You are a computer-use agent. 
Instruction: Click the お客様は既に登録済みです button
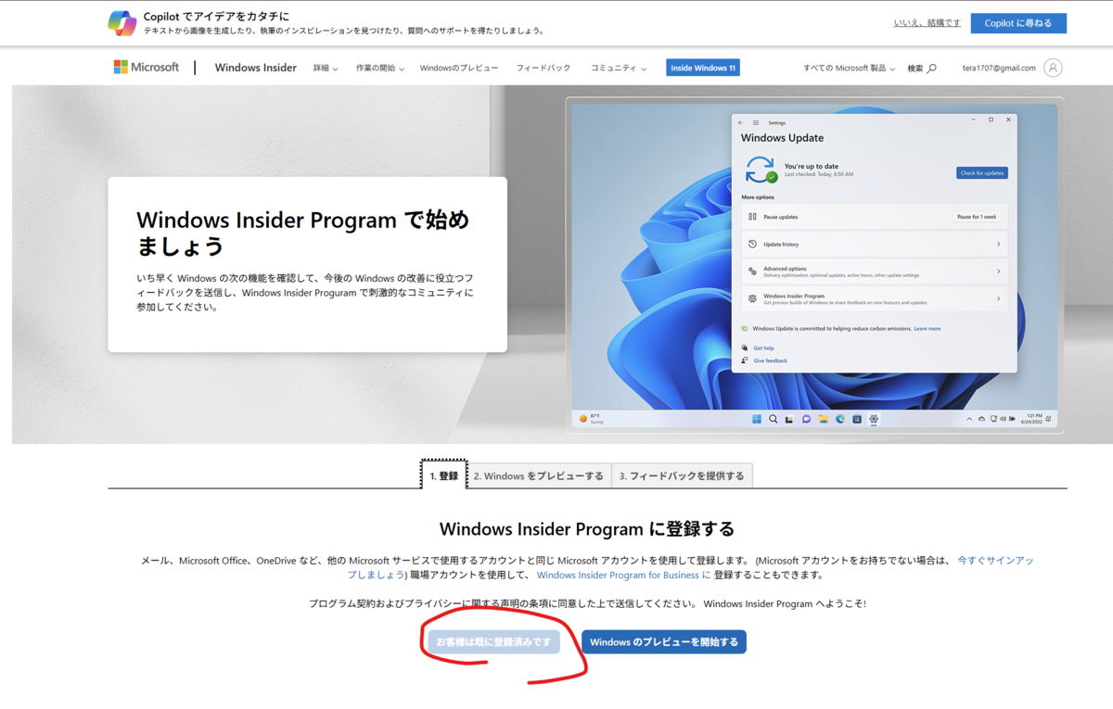point(493,641)
